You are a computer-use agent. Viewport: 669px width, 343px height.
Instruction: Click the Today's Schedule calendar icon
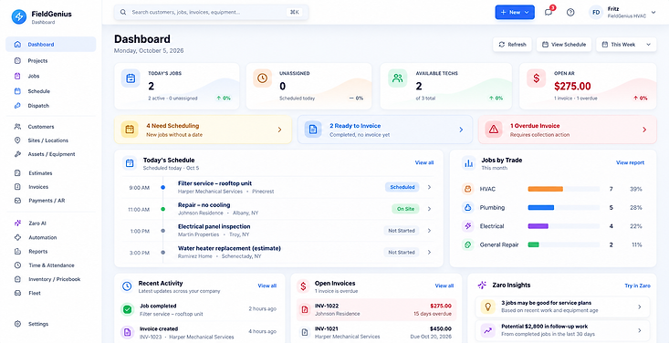pyautogui.click(x=130, y=163)
